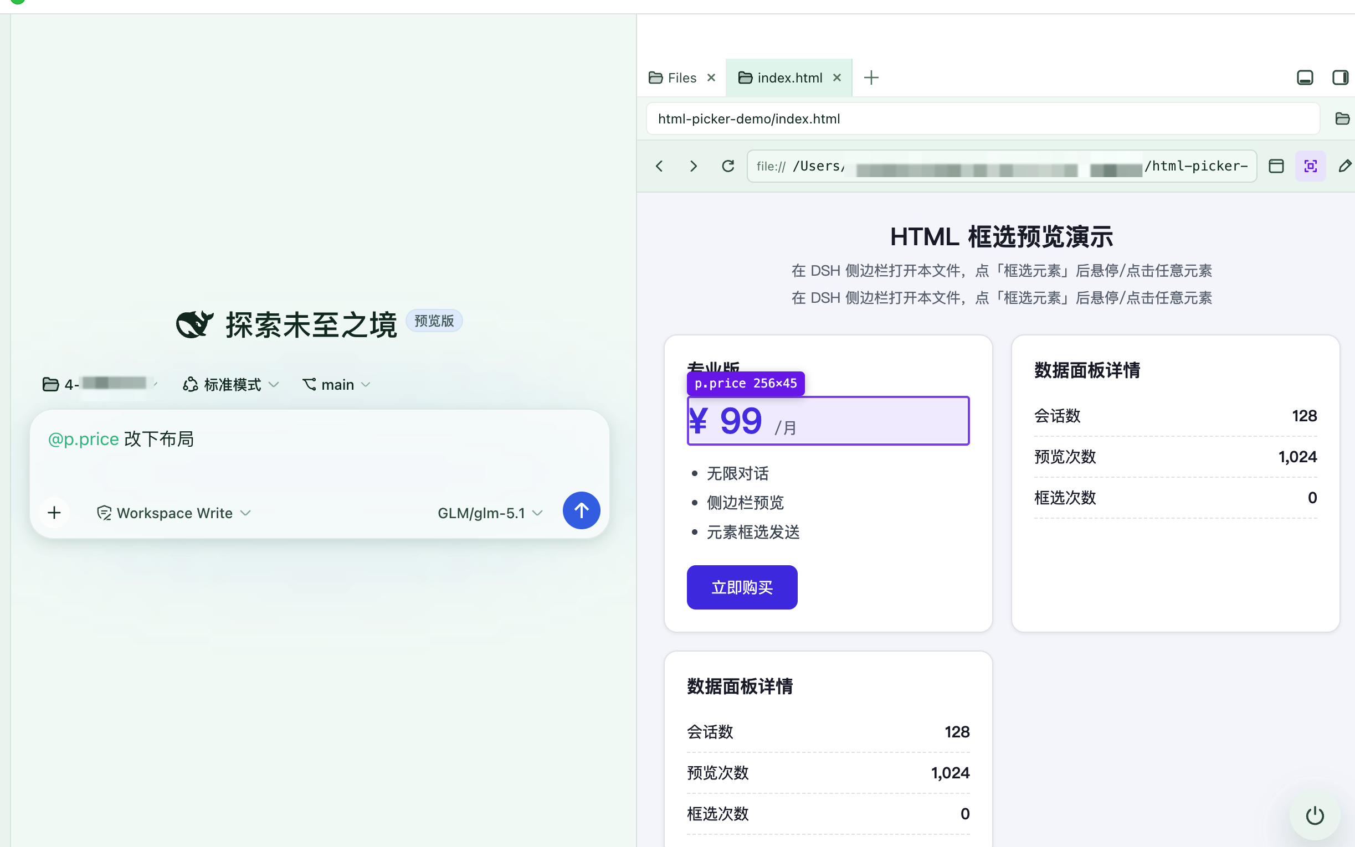
Task: Click the @p.price mention in the prompt
Action: pyautogui.click(x=84, y=439)
